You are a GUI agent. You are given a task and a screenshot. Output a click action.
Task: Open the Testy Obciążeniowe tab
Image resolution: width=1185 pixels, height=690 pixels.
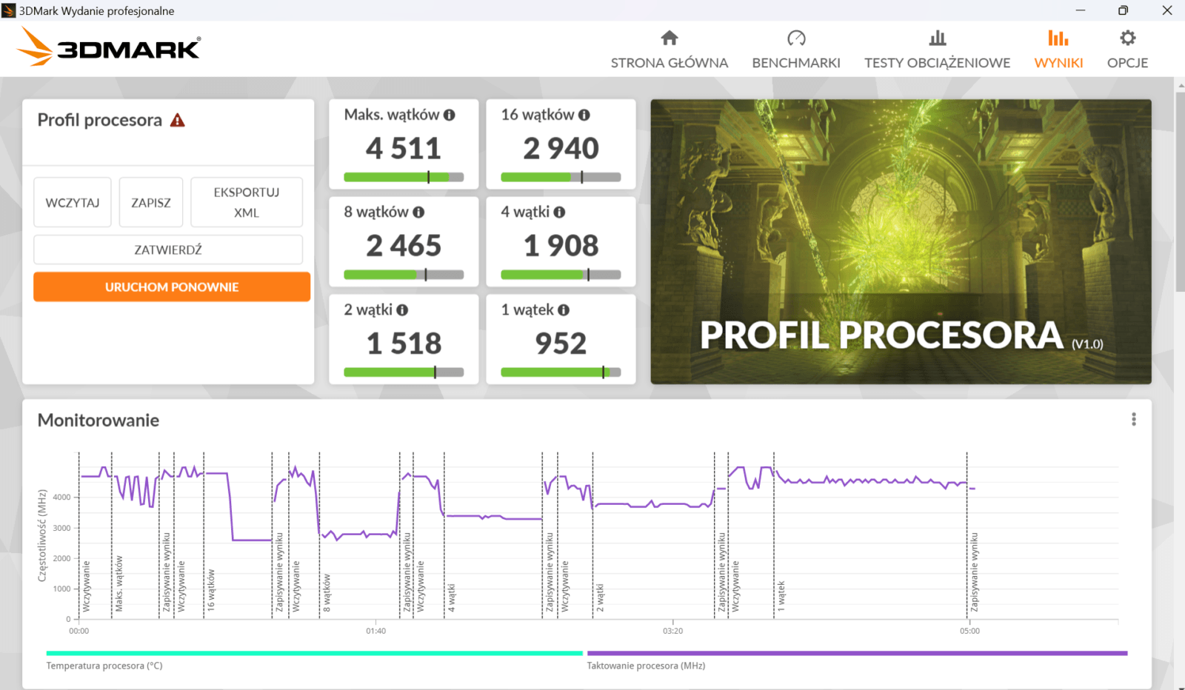937,50
